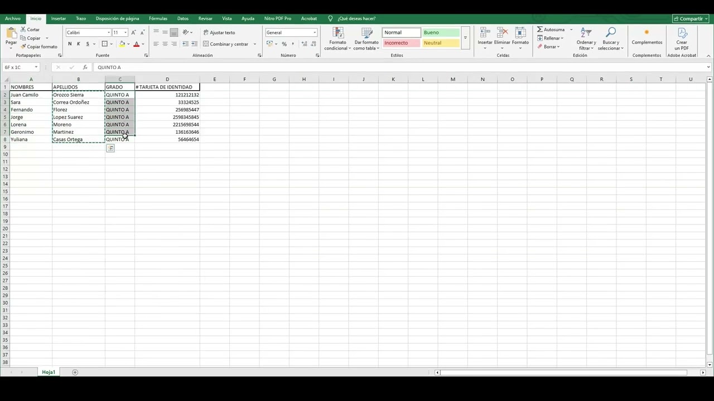Click the paste options smart tag
Viewport: 714px width, 401px height.
[x=110, y=148]
